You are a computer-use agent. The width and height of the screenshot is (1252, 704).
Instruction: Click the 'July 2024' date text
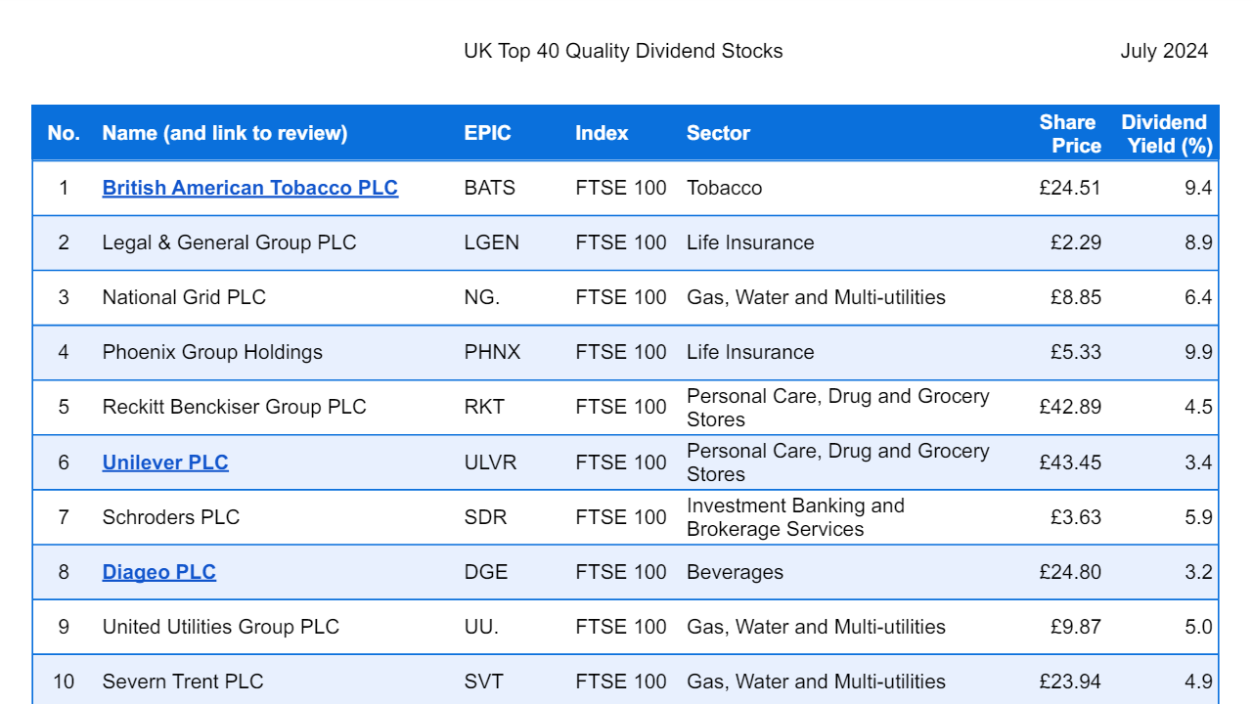(x=1164, y=51)
